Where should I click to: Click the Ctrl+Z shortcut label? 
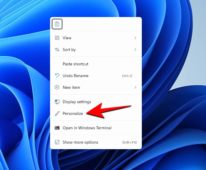[127, 76]
